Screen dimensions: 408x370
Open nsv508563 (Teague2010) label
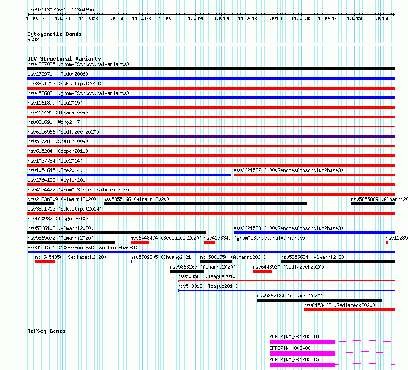pos(208,276)
